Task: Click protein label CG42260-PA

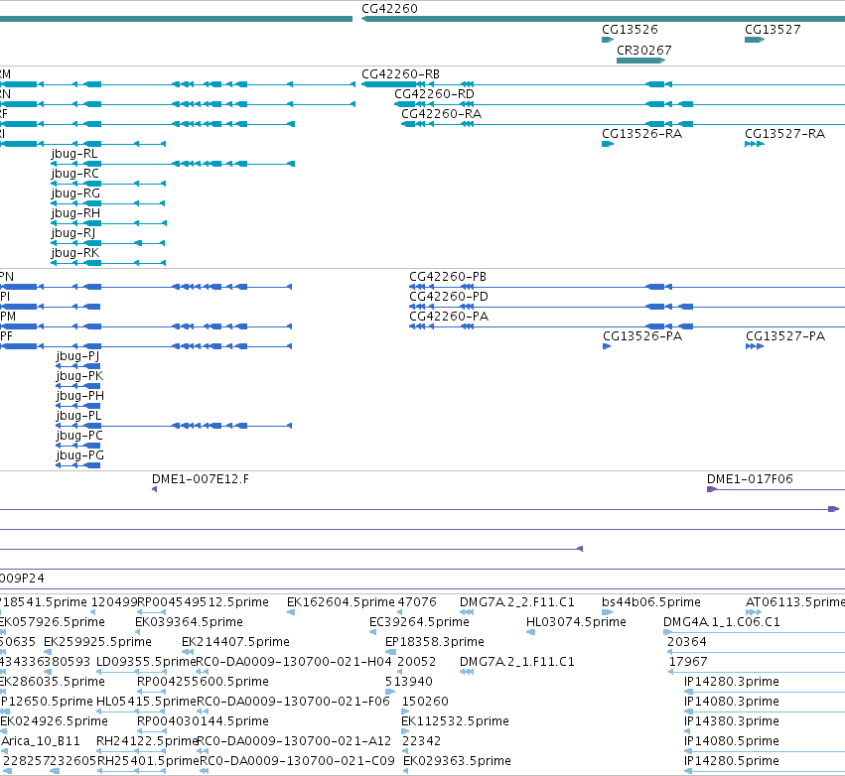Action: (x=449, y=317)
